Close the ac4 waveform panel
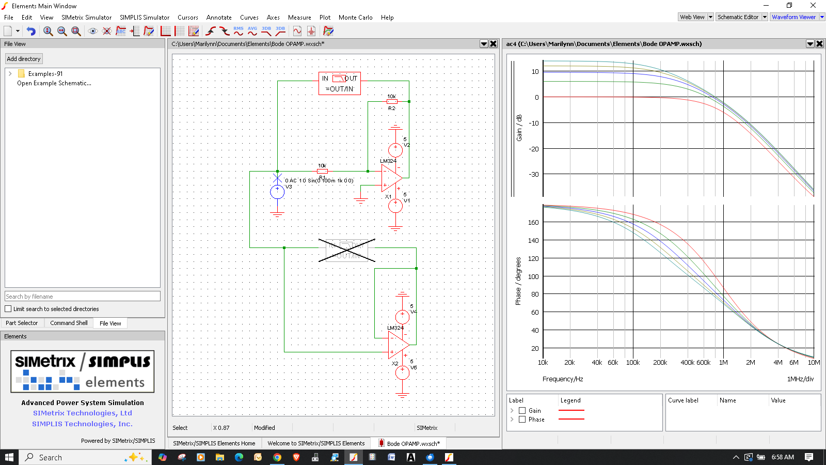826x465 pixels. 819,44
